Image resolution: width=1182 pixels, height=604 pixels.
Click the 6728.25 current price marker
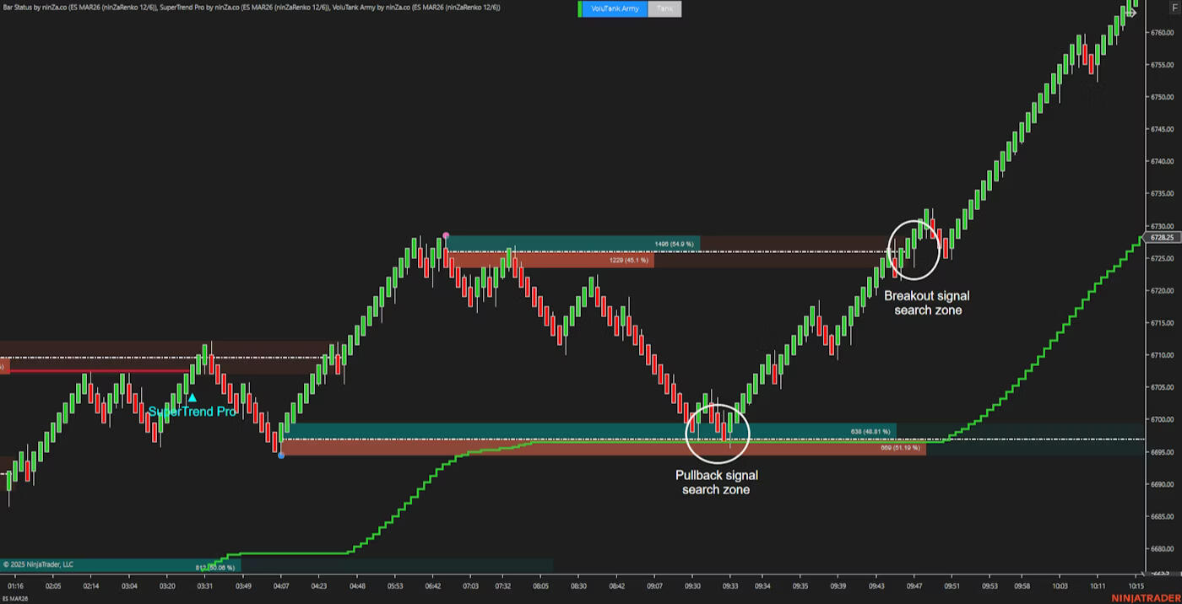(1163, 238)
